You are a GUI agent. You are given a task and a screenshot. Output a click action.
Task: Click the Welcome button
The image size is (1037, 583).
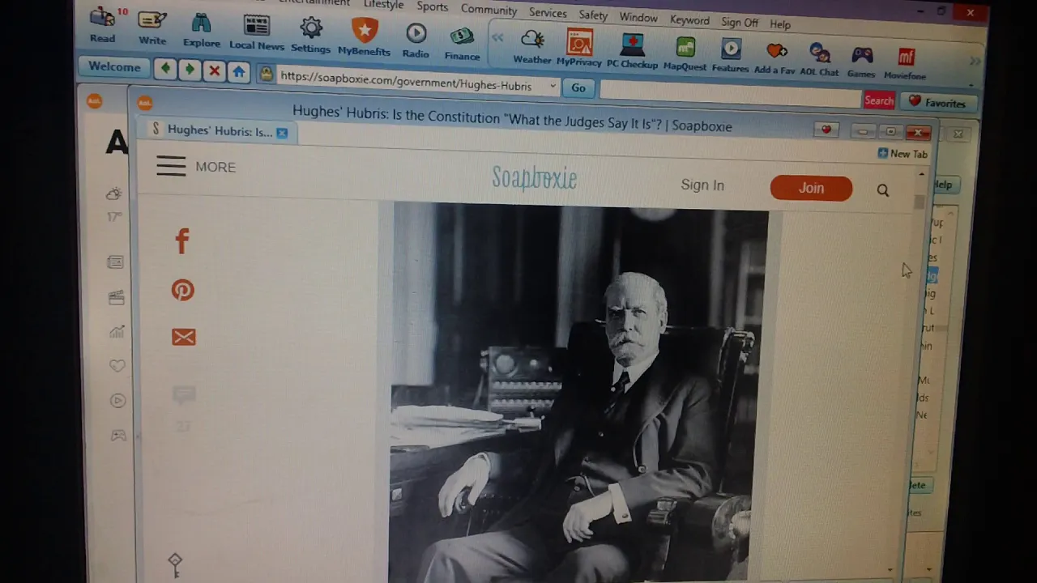[114, 66]
